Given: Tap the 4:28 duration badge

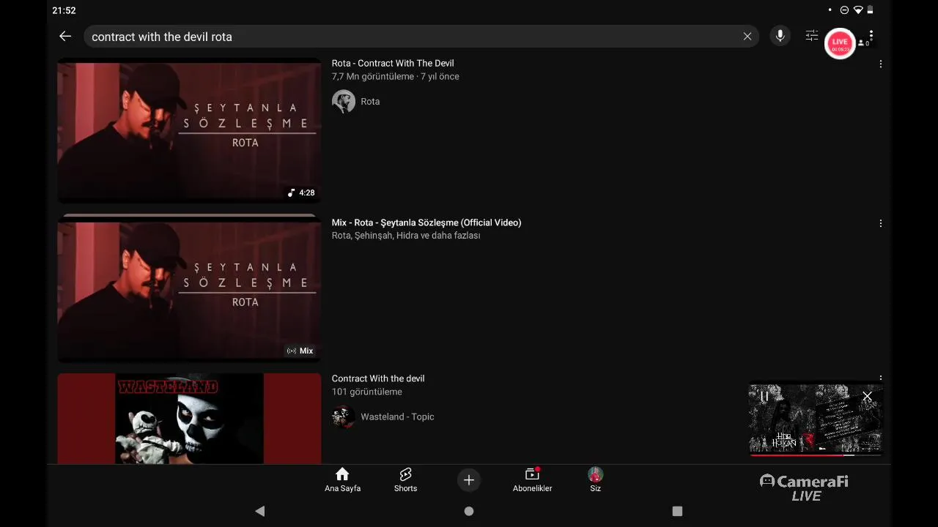Looking at the screenshot, I should click(300, 193).
